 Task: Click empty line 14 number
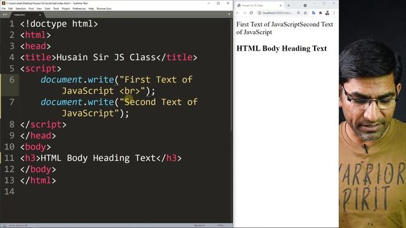click(10, 191)
